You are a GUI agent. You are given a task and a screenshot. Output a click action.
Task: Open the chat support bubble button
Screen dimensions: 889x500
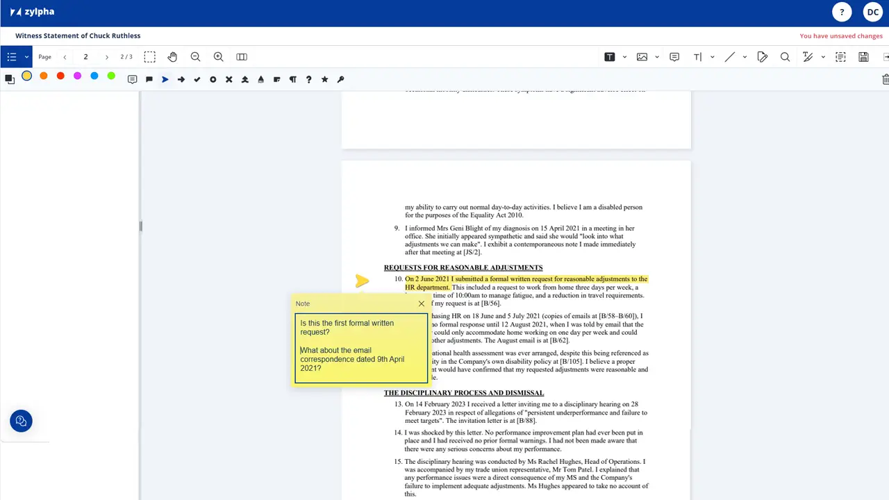21,421
